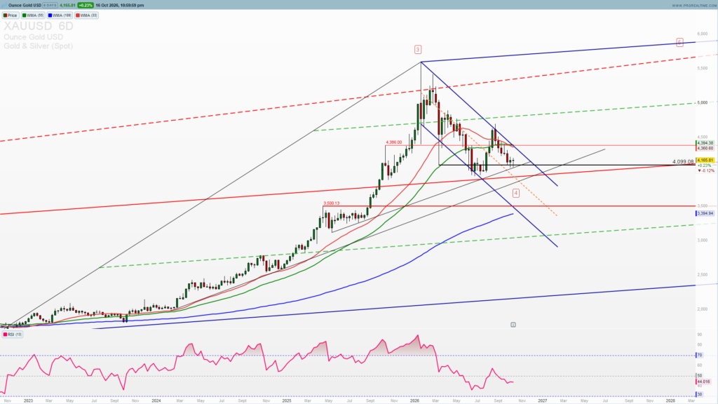Click the RSI 30 oversold level tag
The width and height of the screenshot is (718, 404).
(699, 394)
